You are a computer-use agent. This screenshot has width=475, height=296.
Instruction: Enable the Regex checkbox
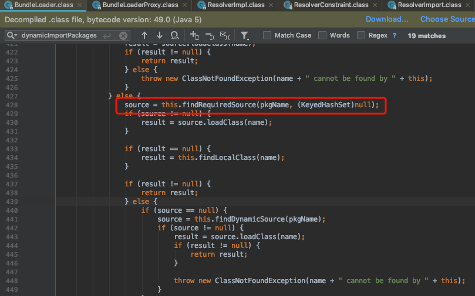pyautogui.click(x=361, y=35)
